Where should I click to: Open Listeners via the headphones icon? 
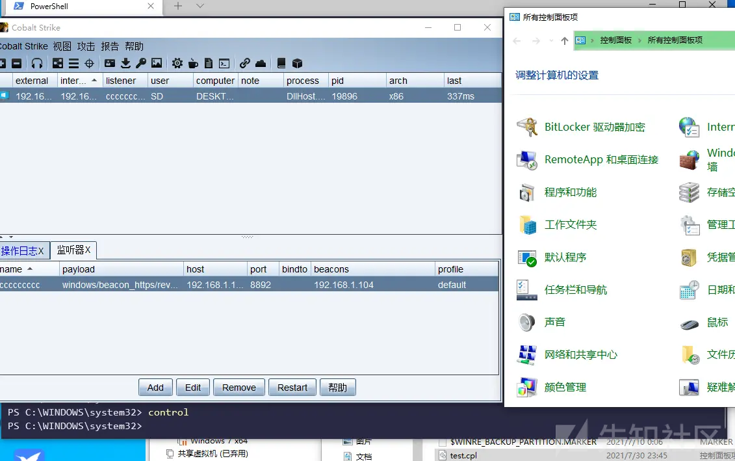37,63
